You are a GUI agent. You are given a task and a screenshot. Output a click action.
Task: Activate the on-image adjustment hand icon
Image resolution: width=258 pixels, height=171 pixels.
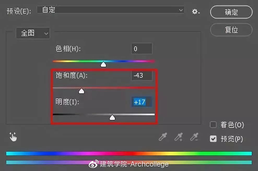pyautogui.click(x=13, y=136)
